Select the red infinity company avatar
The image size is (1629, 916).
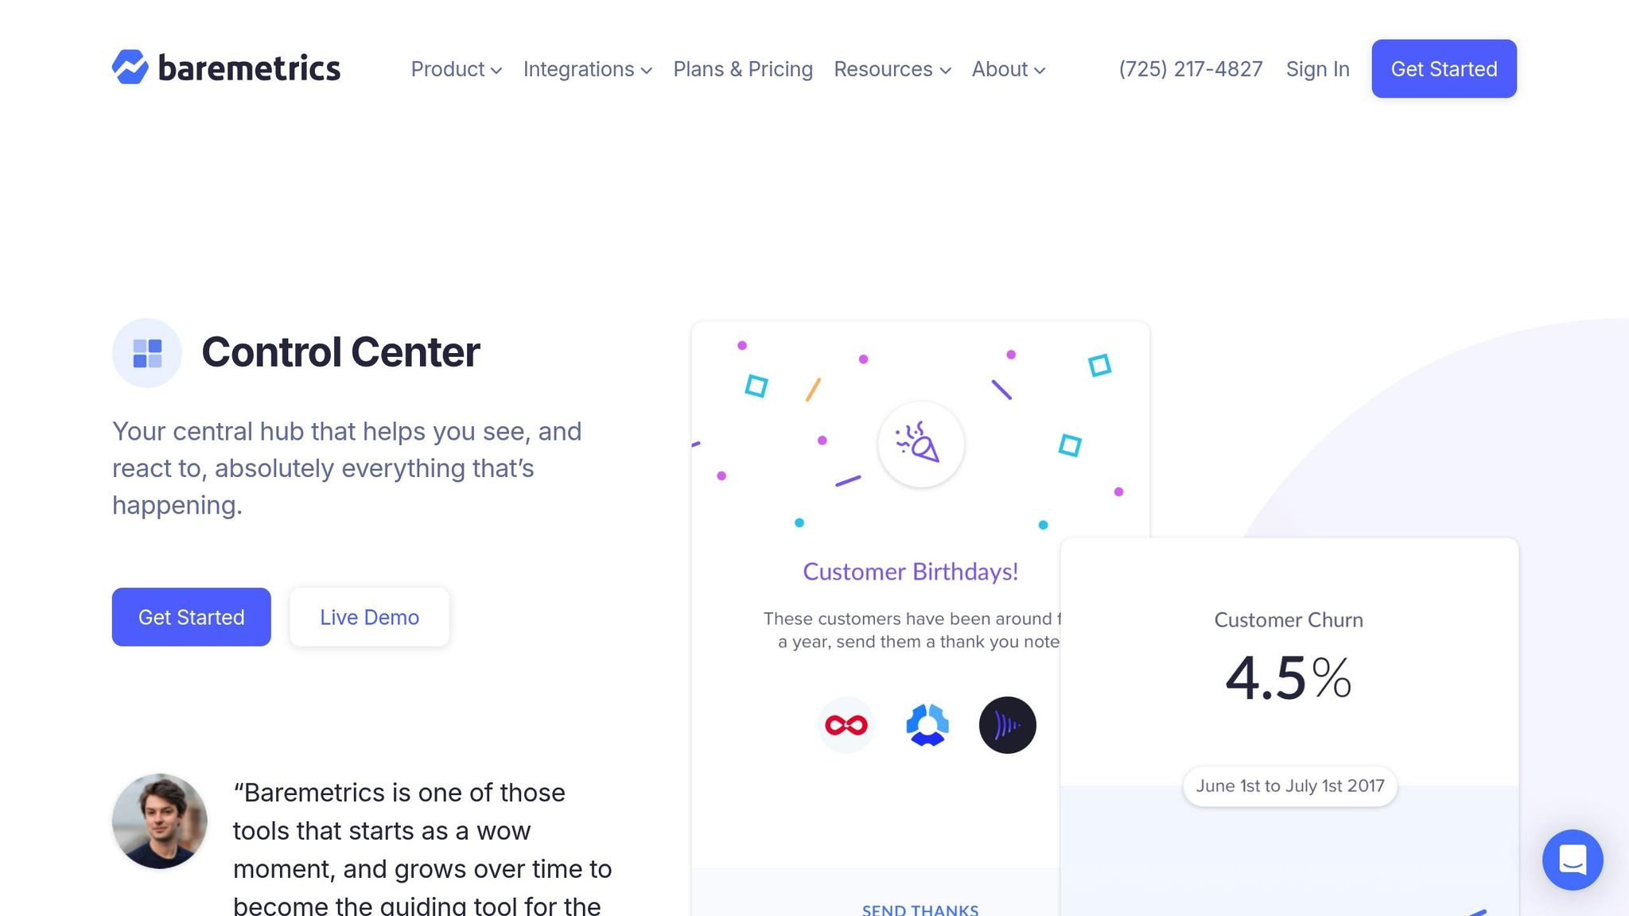point(846,724)
